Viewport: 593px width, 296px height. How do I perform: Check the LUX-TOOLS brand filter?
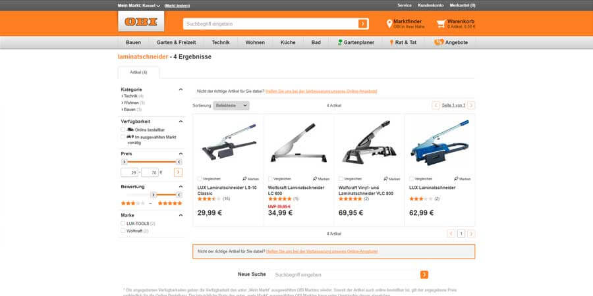click(x=123, y=224)
